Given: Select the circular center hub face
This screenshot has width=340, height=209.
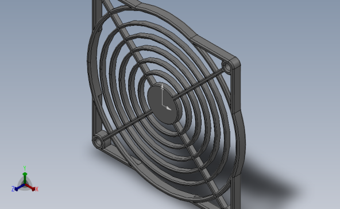Looking at the screenshot, I should pyautogui.click(x=162, y=105).
